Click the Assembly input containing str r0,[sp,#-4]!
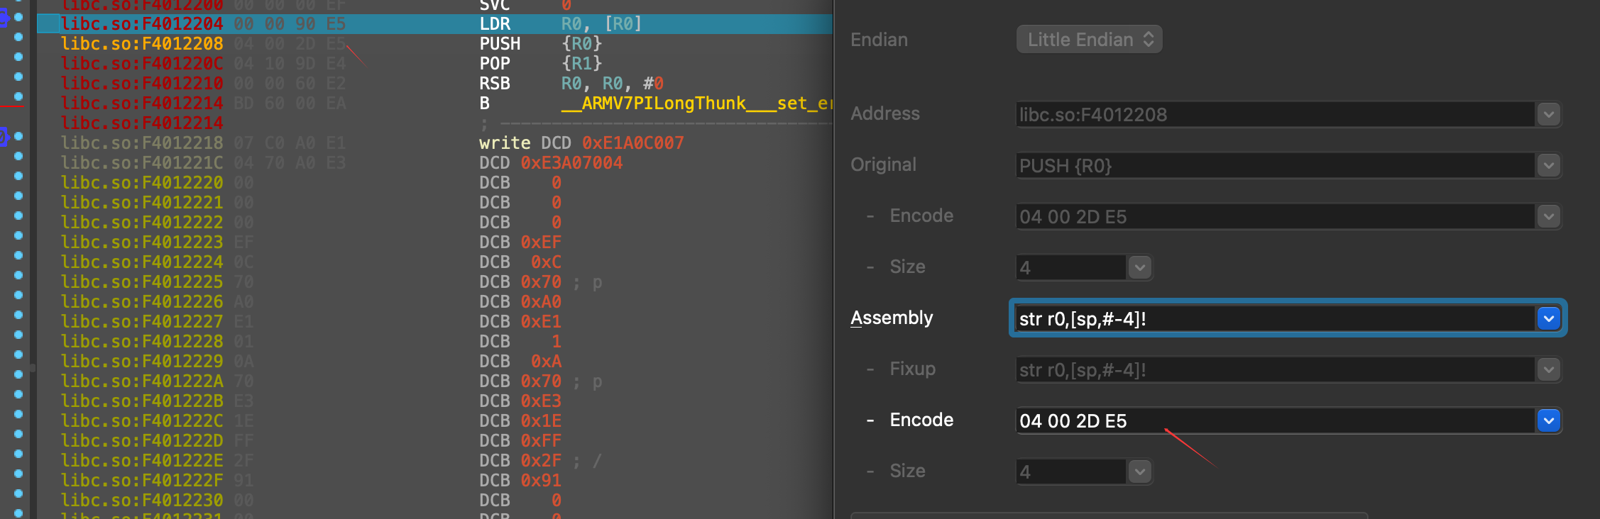 click(1274, 319)
